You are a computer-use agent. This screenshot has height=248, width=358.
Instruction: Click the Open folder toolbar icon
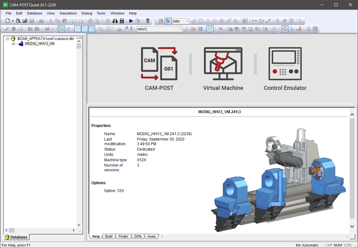(25, 21)
